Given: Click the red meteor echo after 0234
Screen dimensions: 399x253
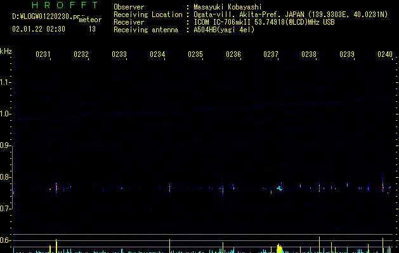Looking at the screenshot, I should [x=170, y=188].
